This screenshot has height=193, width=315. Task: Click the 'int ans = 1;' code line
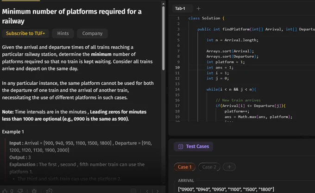pos(220,68)
